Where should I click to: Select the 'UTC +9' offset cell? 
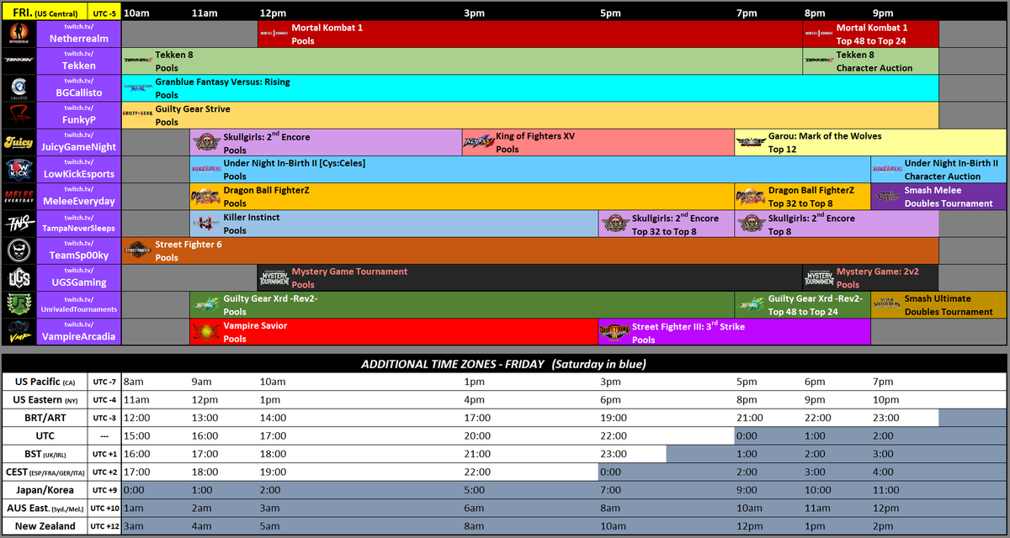[x=104, y=490]
